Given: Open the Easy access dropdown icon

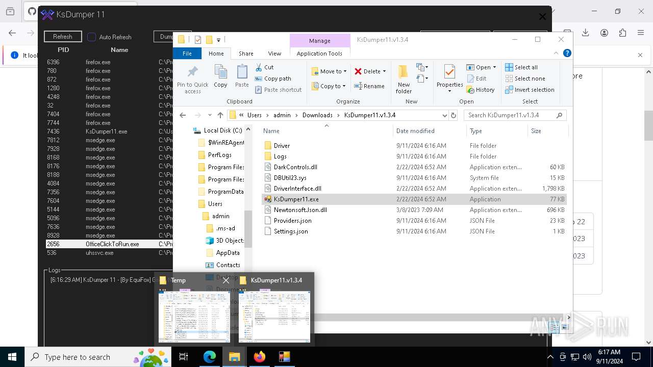Looking at the screenshot, I should click(x=421, y=78).
